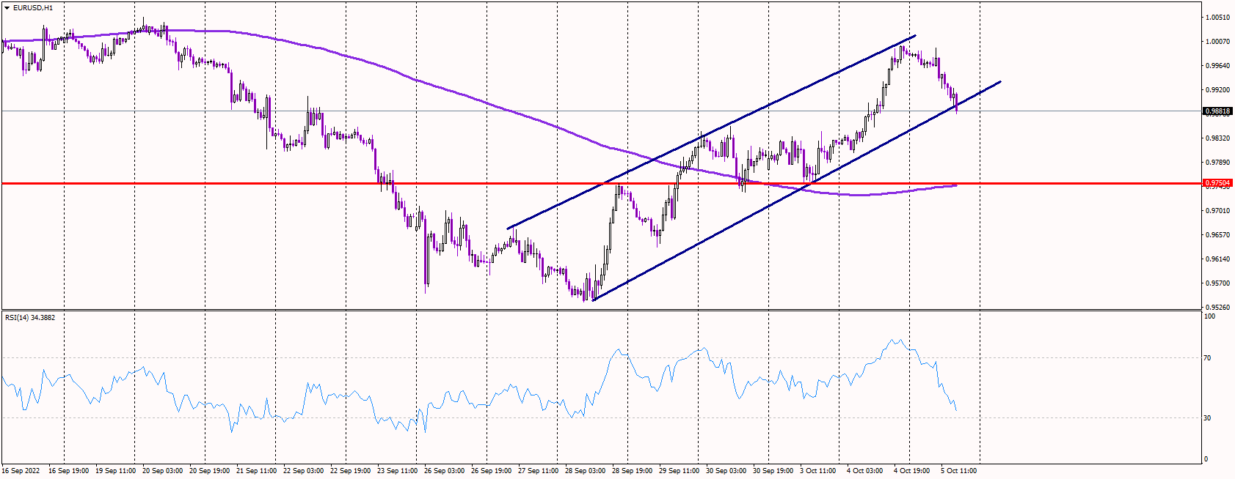Select the lower blue channel trendline
Screen dimensions: 1235x479
pos(796,191)
